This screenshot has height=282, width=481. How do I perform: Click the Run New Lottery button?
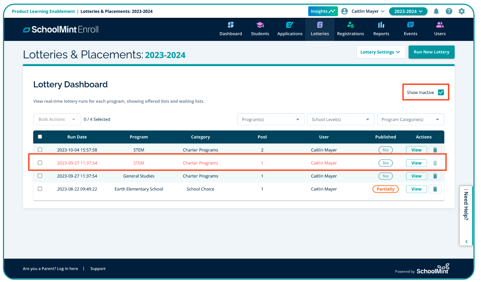point(431,52)
